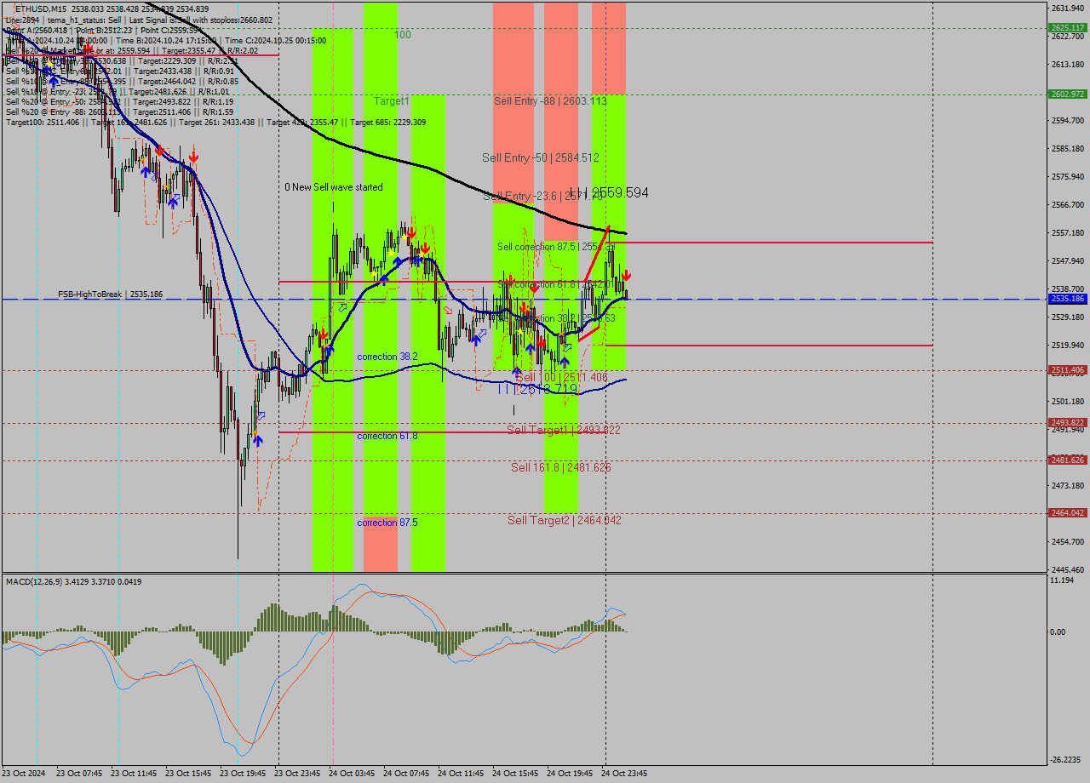
Task: Click the green '100' level label
Action: 403,35
